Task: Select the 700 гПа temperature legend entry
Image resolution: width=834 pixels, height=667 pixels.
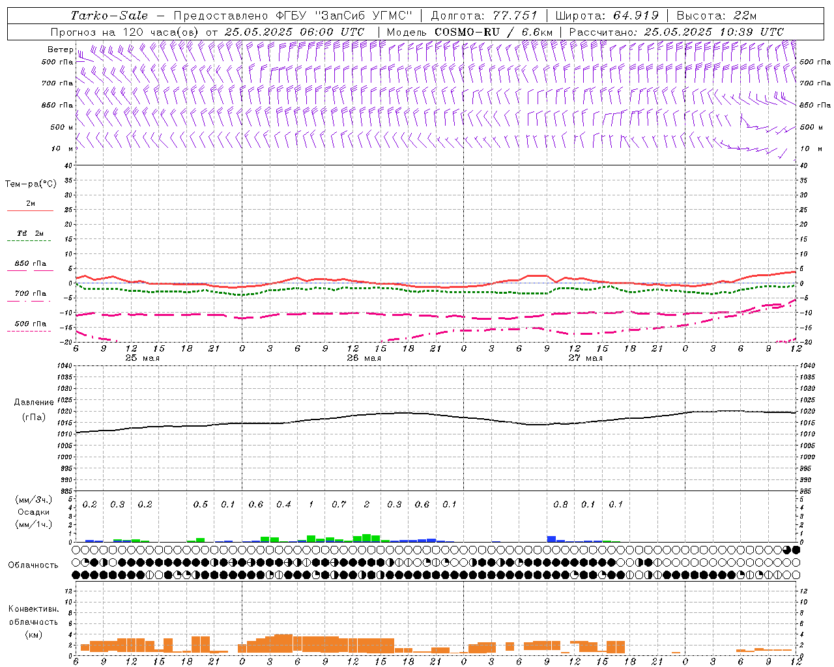Action: click(x=30, y=294)
